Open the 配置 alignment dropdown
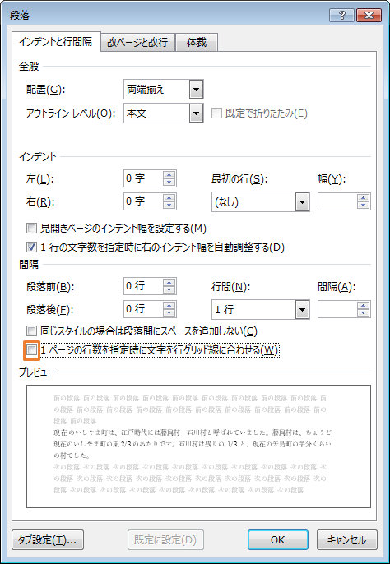 [x=196, y=89]
